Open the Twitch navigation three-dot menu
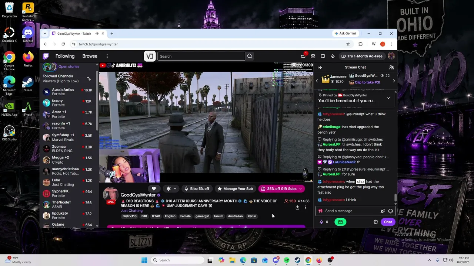The height and width of the screenshot is (266, 474). tap(107, 56)
